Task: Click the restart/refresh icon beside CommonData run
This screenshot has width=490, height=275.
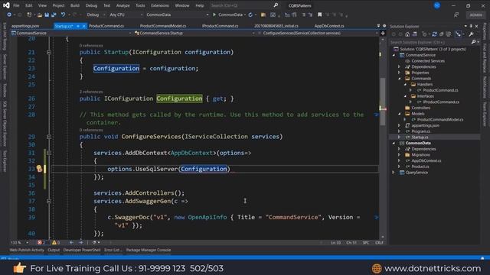Action: (250, 15)
